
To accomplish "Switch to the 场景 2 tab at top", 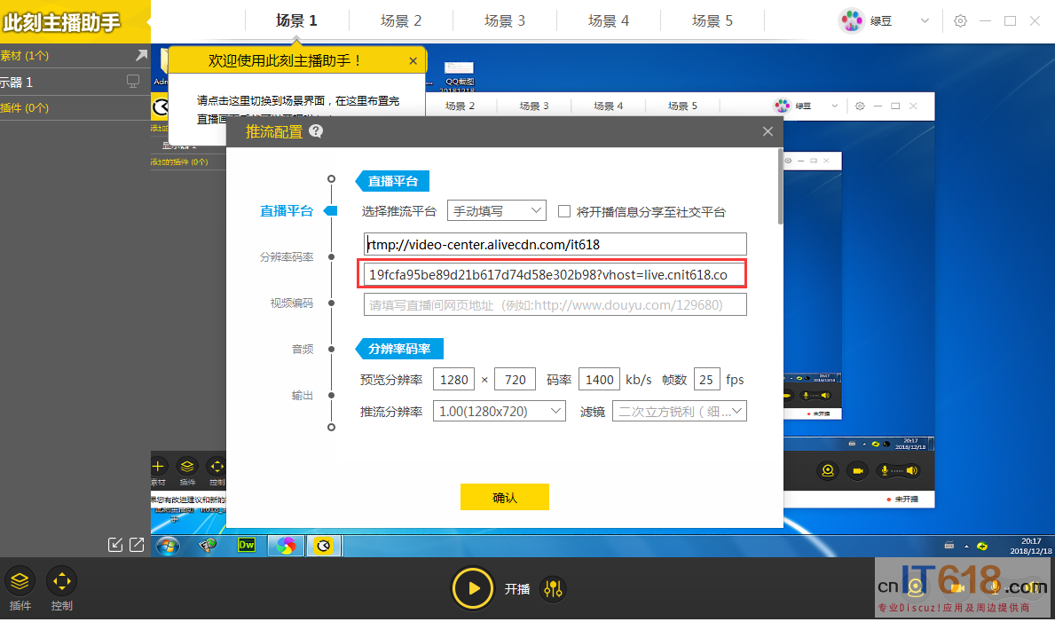I will 401,20.
